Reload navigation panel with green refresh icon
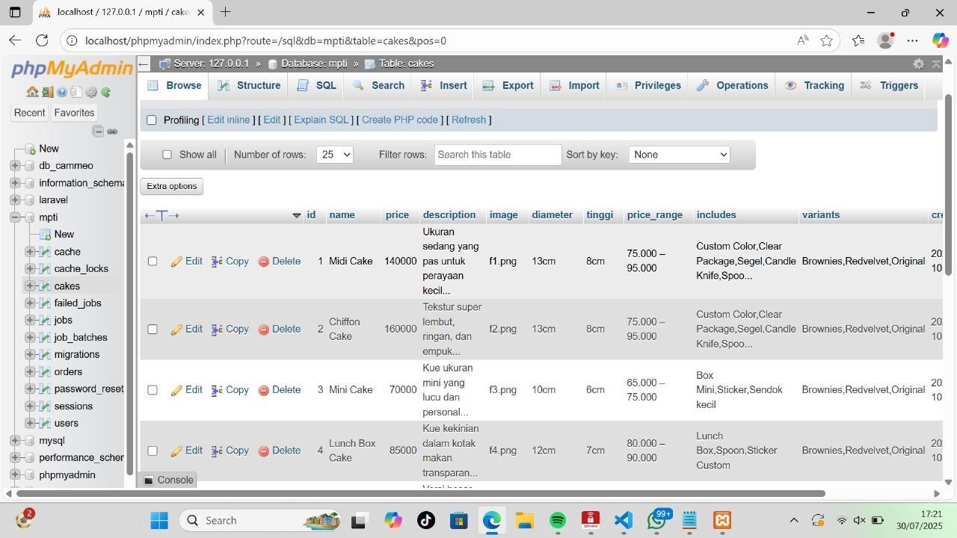The image size is (957, 538). click(x=106, y=92)
